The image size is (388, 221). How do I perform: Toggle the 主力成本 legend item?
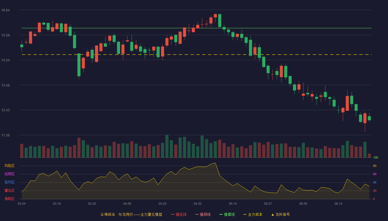(x=253, y=214)
